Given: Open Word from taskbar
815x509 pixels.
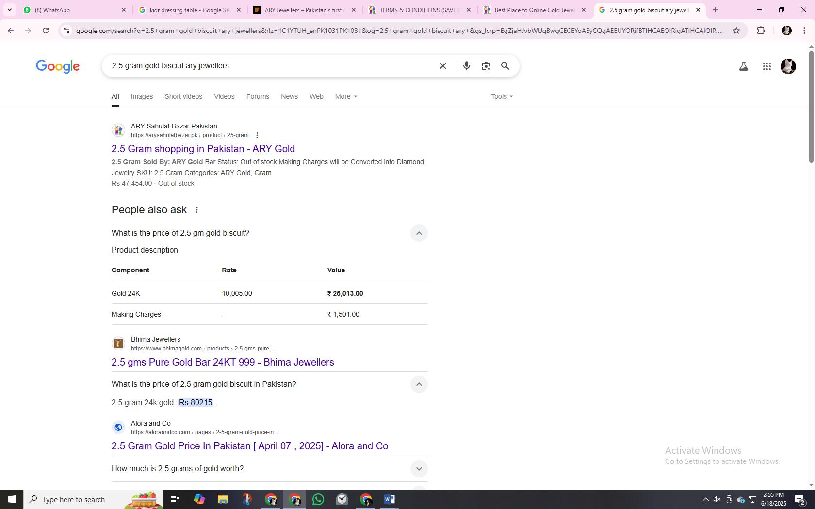Looking at the screenshot, I should [x=390, y=499].
